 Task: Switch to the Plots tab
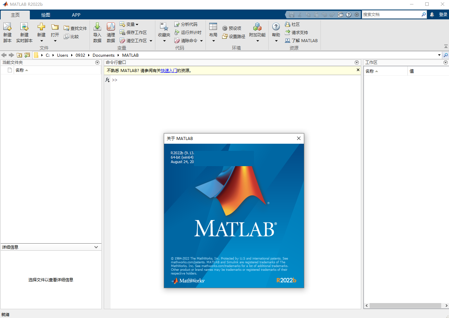coord(45,15)
